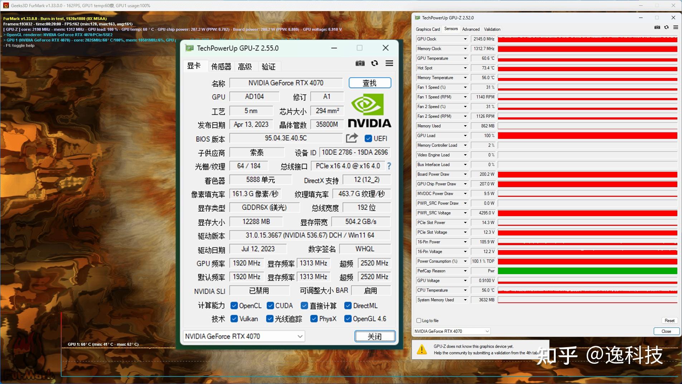Click the green PerfCap Reason graph bar
This screenshot has width=682, height=384.
click(x=588, y=271)
